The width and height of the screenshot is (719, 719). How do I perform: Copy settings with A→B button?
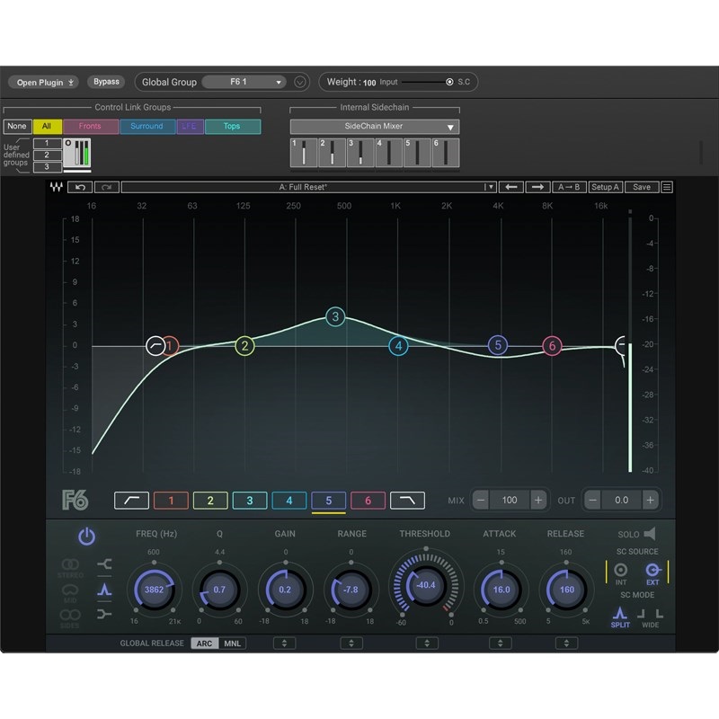[x=569, y=187]
